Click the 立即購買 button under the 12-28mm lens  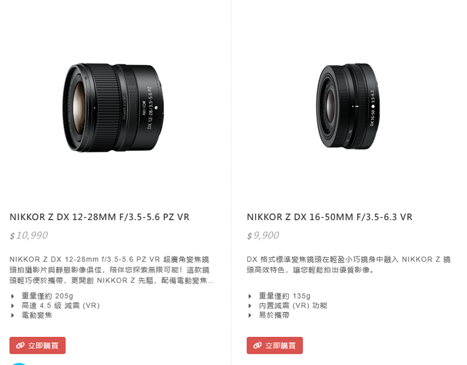click(38, 345)
